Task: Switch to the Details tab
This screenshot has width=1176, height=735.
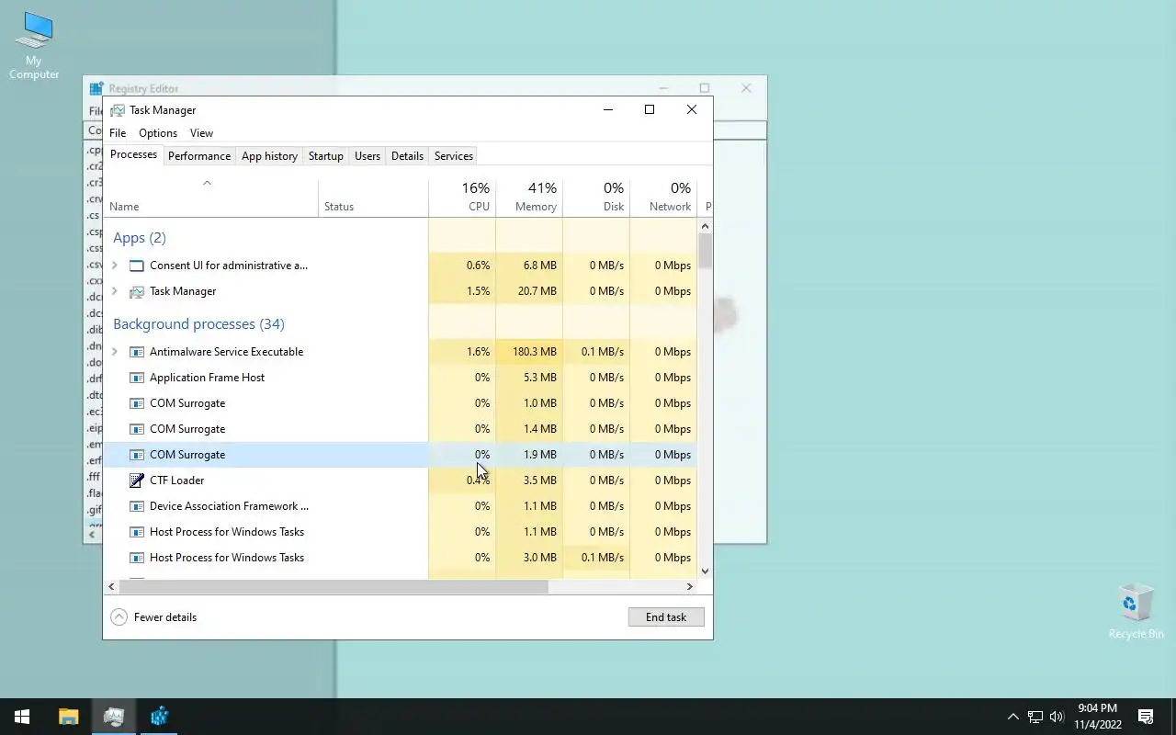Action: tap(407, 156)
